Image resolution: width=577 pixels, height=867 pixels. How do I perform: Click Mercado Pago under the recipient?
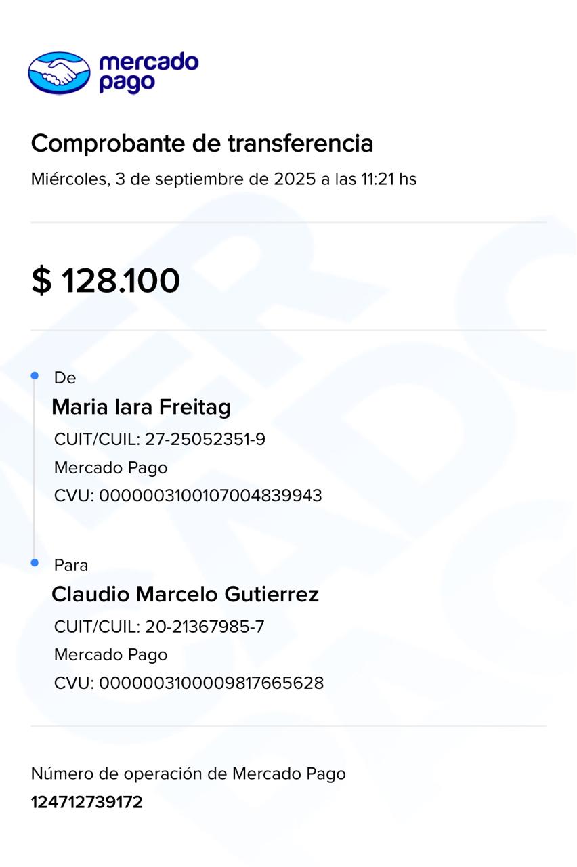[110, 655]
